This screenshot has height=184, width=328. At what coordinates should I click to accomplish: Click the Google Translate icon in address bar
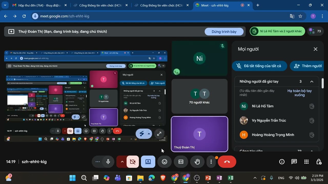pyautogui.click(x=292, y=16)
